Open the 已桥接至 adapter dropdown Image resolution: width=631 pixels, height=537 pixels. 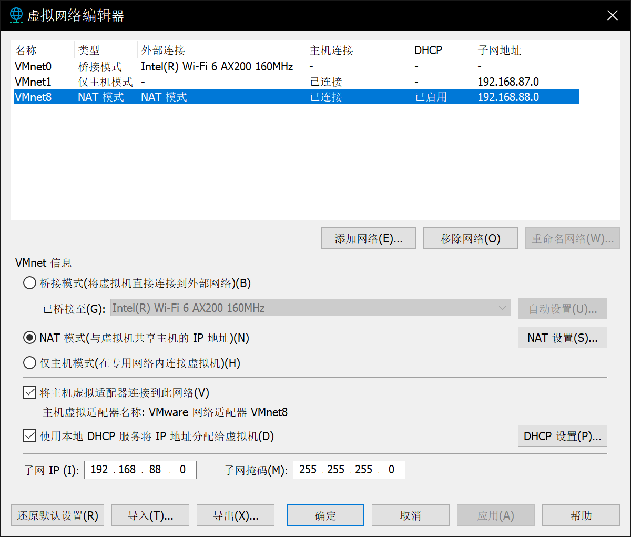[x=310, y=308]
